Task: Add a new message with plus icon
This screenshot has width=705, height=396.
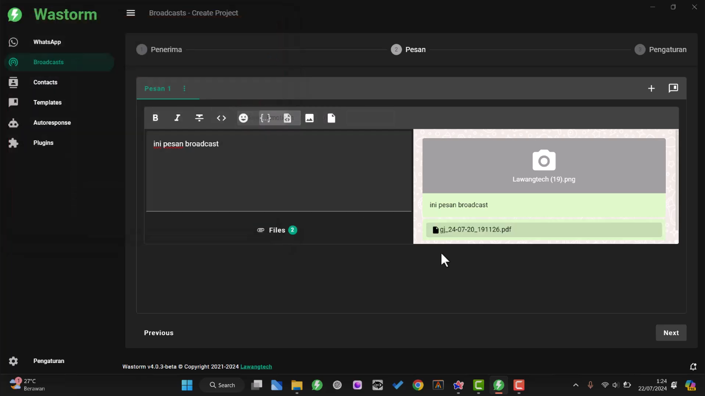Action: [x=651, y=89]
